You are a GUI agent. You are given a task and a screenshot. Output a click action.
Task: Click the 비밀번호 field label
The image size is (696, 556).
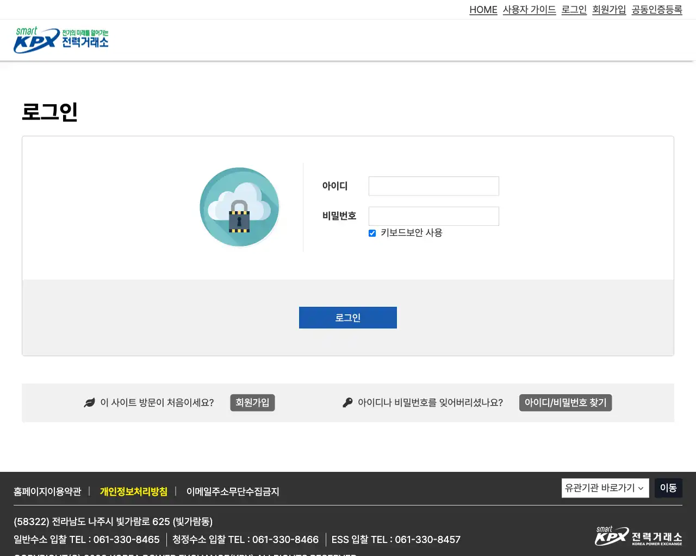tap(339, 216)
